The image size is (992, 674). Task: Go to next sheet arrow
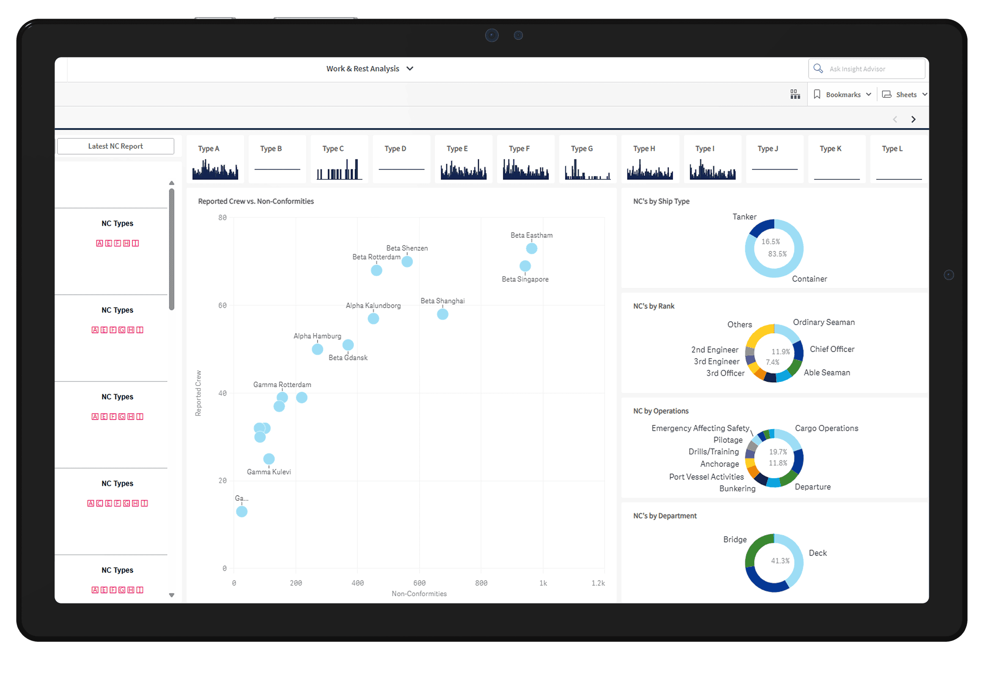coord(913,119)
